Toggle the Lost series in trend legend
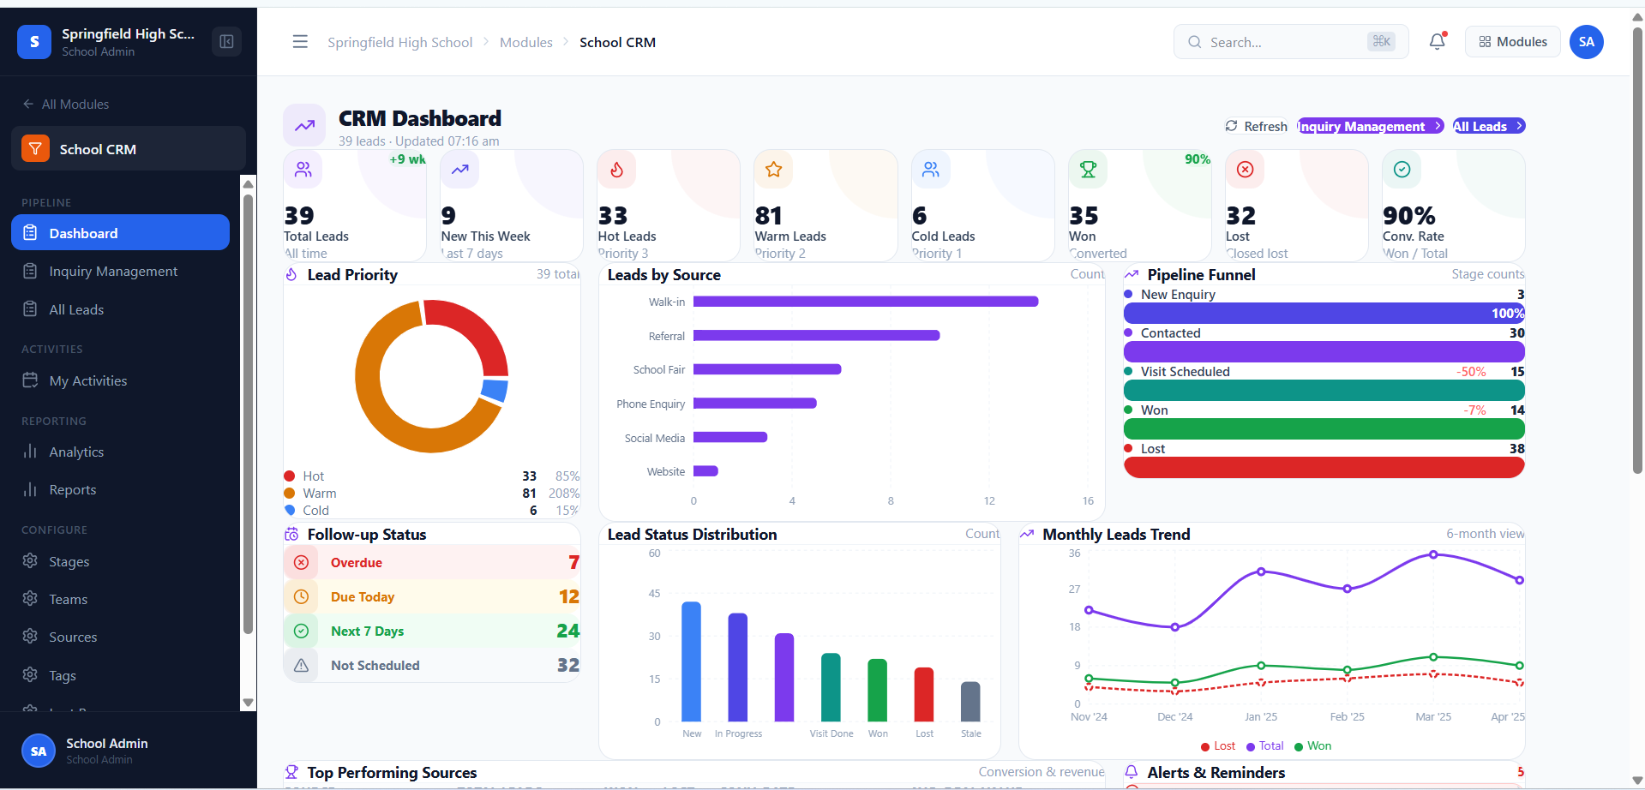This screenshot has height=790, width=1645. tap(1218, 746)
